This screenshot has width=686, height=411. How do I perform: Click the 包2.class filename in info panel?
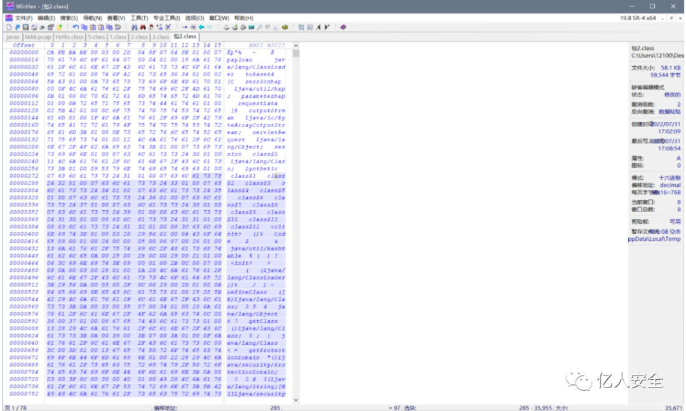click(x=643, y=48)
